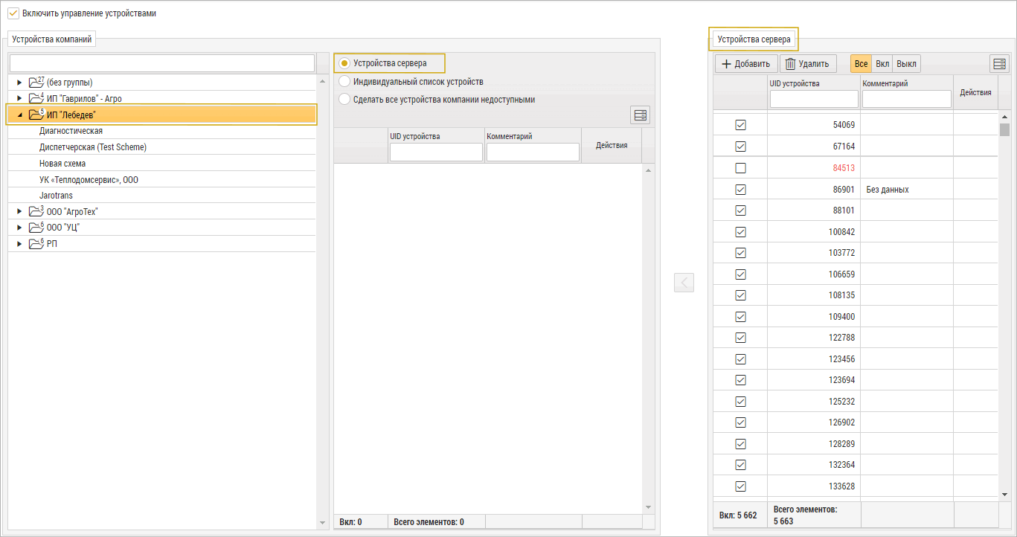Click device UID 106659 row
This screenshot has height=537, width=1017.
point(841,274)
